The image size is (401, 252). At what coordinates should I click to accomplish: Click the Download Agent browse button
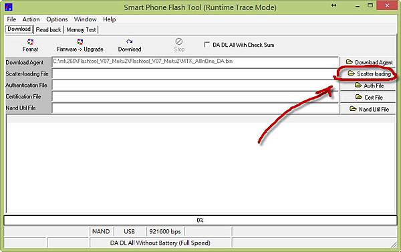pos(368,62)
